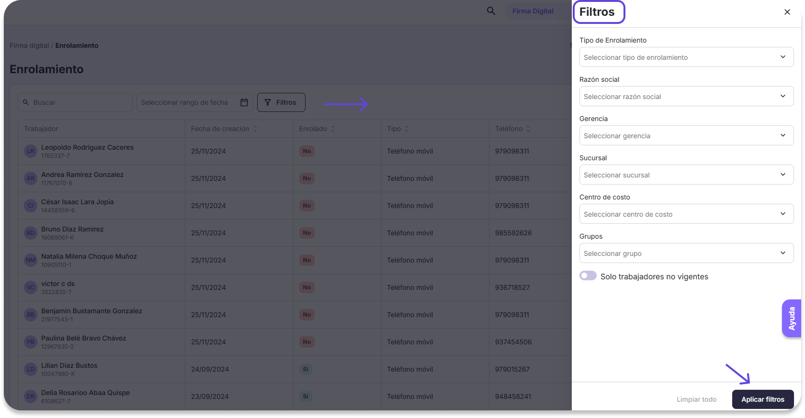
Task: Open the calendar icon for date range
Action: (244, 102)
